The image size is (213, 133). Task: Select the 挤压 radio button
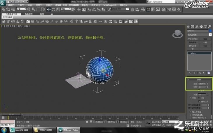pyautogui.click(x=199, y=98)
